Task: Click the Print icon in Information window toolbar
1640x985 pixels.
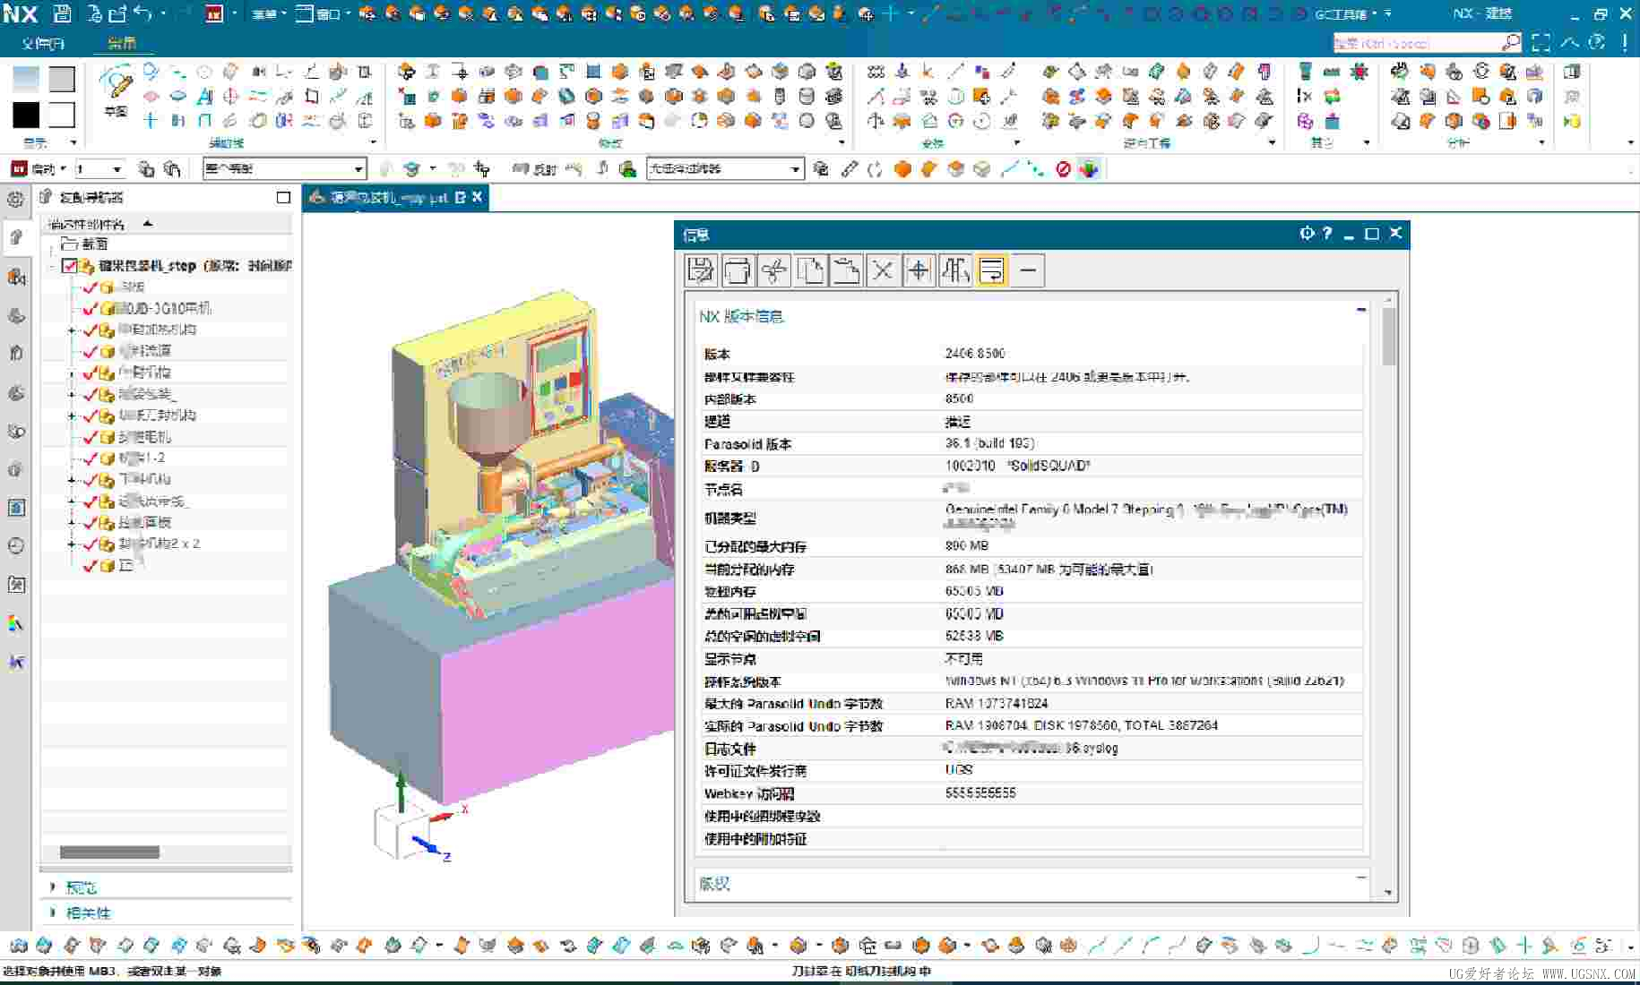Action: tap(738, 270)
